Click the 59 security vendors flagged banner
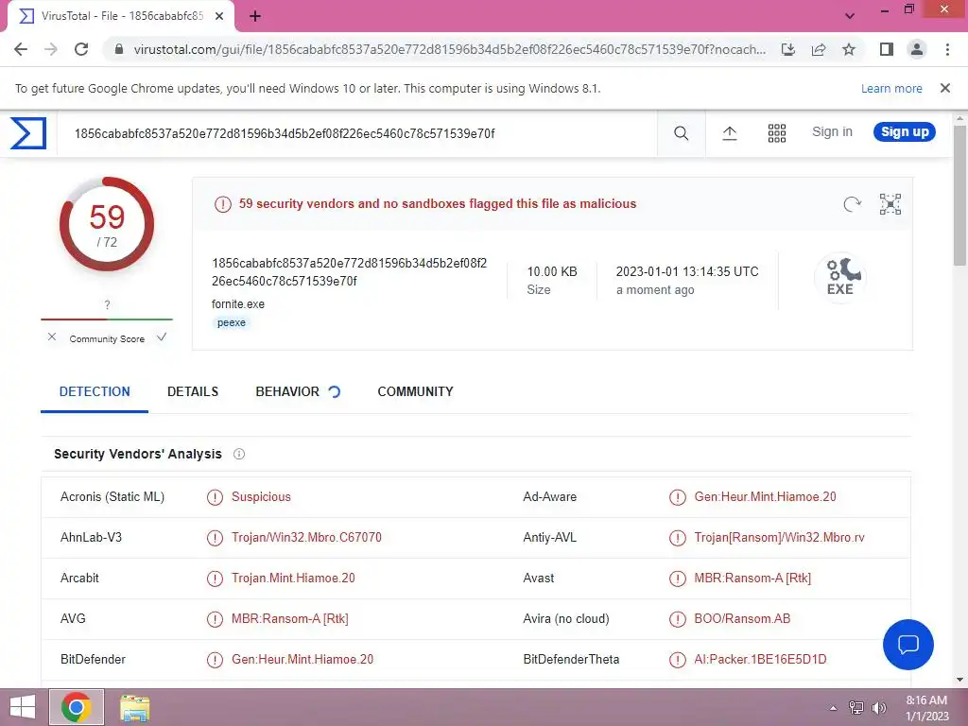 (438, 204)
